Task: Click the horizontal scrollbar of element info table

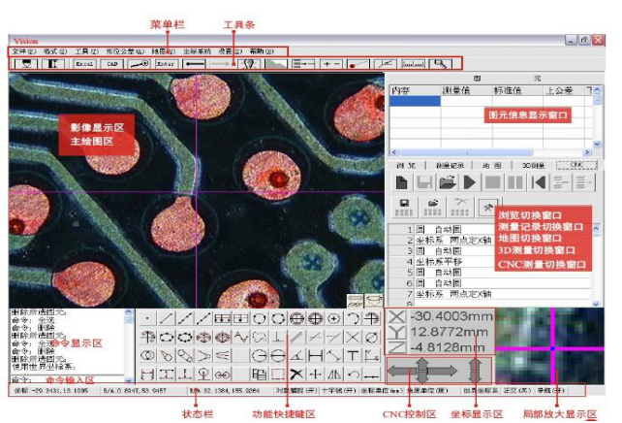Action: (490, 152)
